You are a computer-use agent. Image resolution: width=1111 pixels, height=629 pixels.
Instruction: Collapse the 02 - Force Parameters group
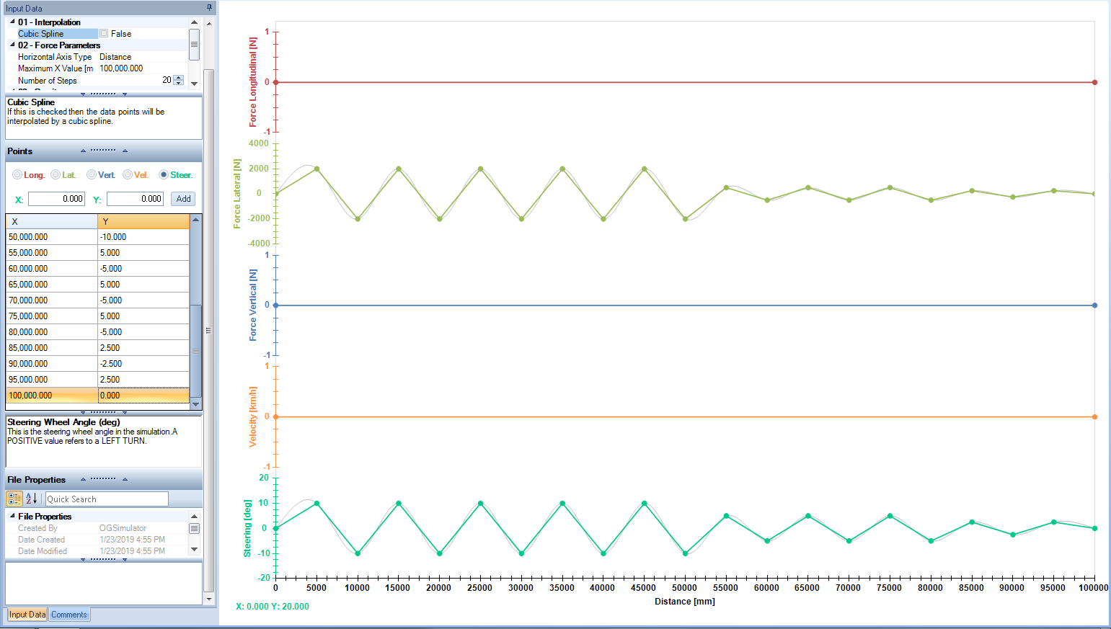click(12, 45)
